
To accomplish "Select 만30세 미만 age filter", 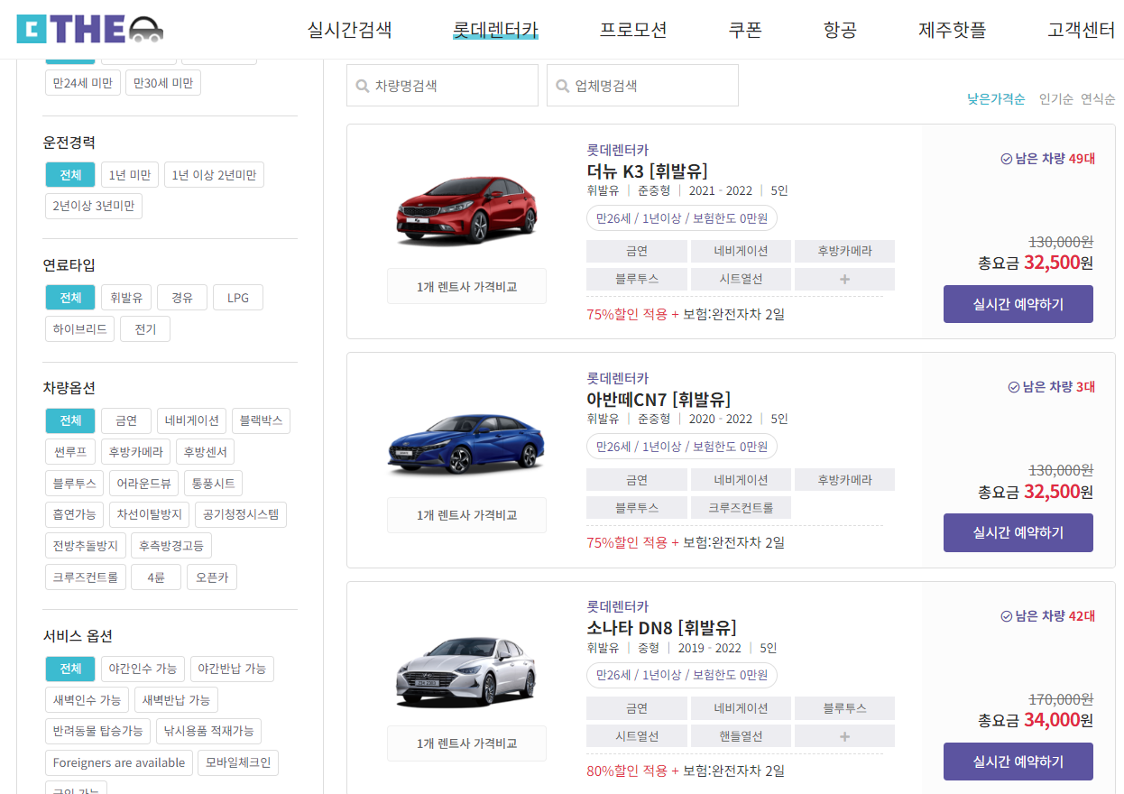I will point(163,83).
